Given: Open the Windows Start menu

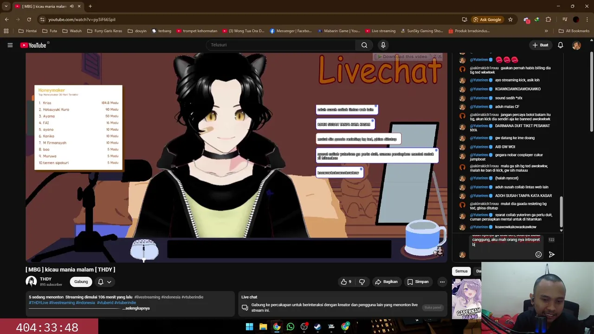Looking at the screenshot, I should (x=249, y=327).
